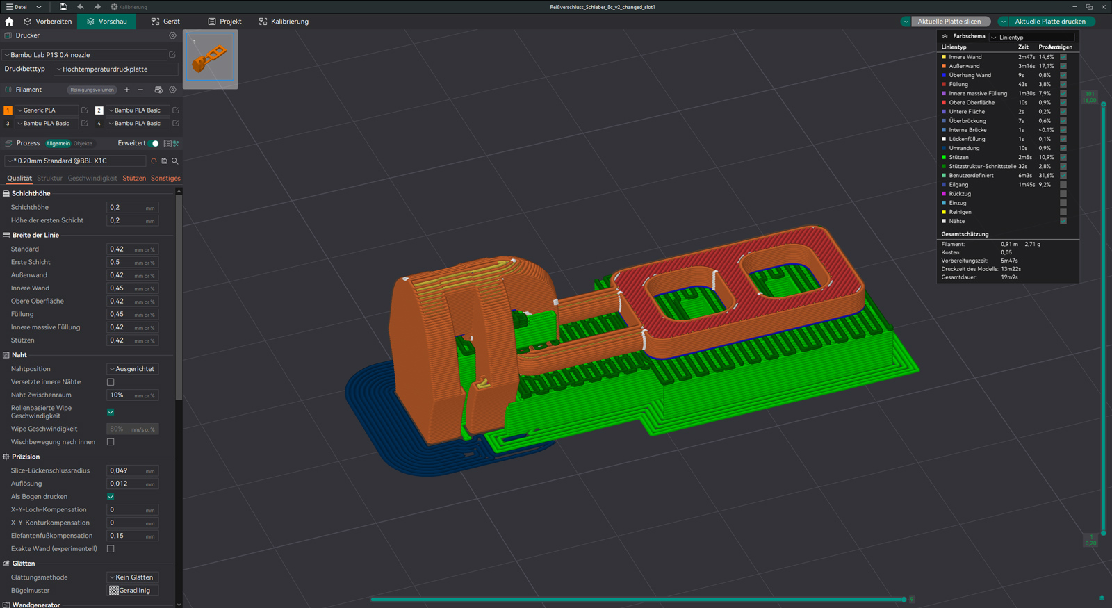Open the Datei menu dropdown arrow

pos(39,7)
